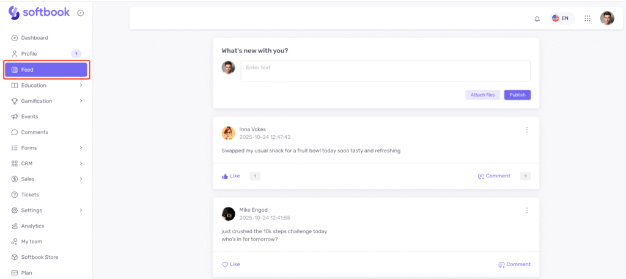
Task: Comment on Mike Engod's post
Action: [514, 264]
